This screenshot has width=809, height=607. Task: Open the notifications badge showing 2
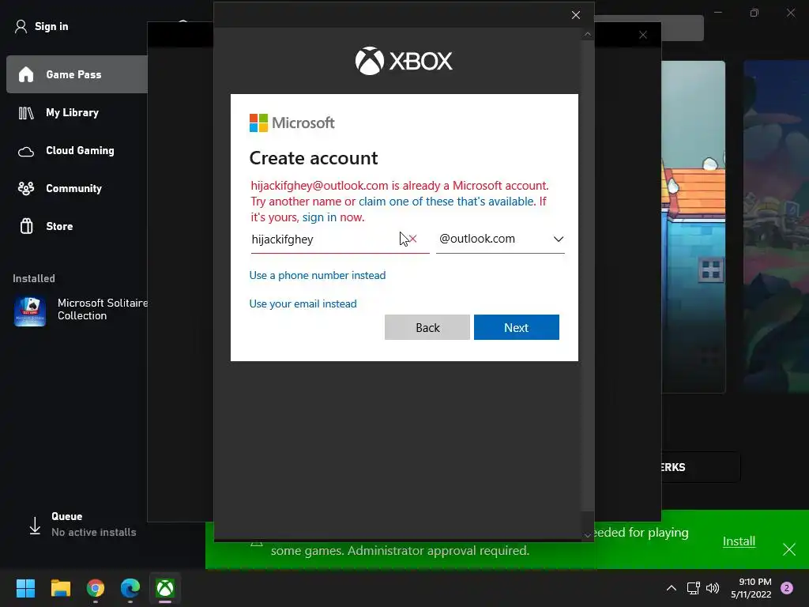tap(787, 588)
